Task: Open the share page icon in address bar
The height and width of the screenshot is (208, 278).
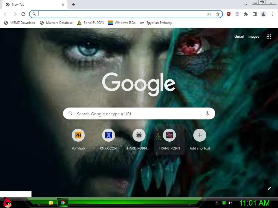Action: point(209,14)
